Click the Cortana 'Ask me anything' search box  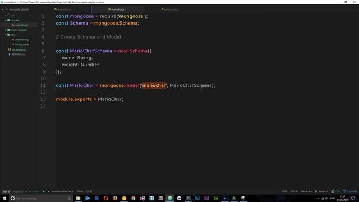click(41, 198)
